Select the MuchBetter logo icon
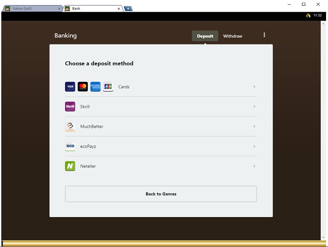 [70, 127]
